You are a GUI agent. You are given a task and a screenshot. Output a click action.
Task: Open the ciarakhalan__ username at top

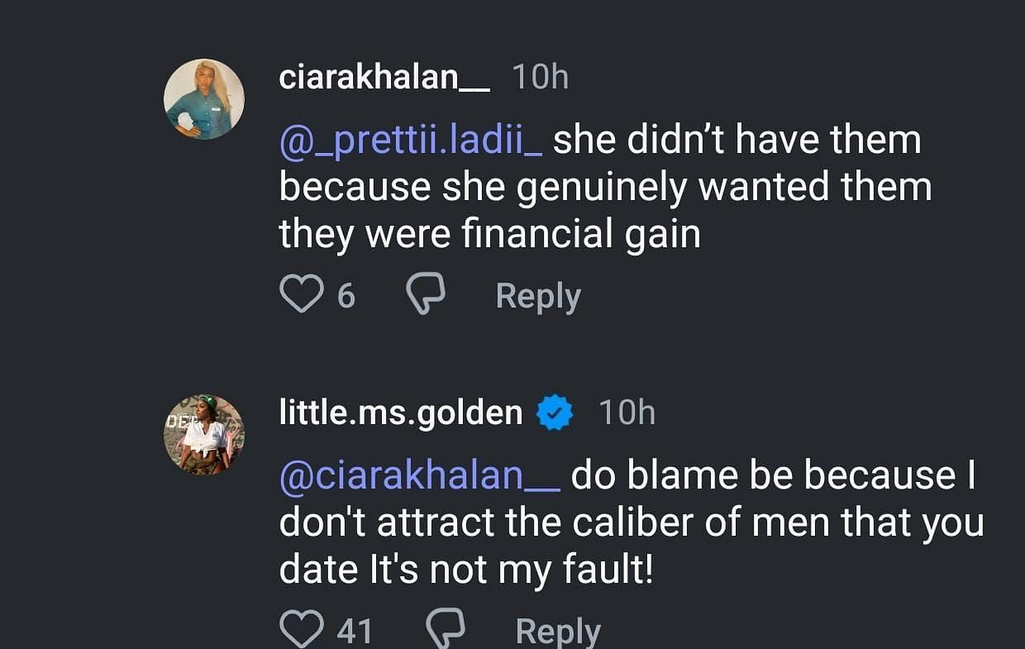pos(384,78)
